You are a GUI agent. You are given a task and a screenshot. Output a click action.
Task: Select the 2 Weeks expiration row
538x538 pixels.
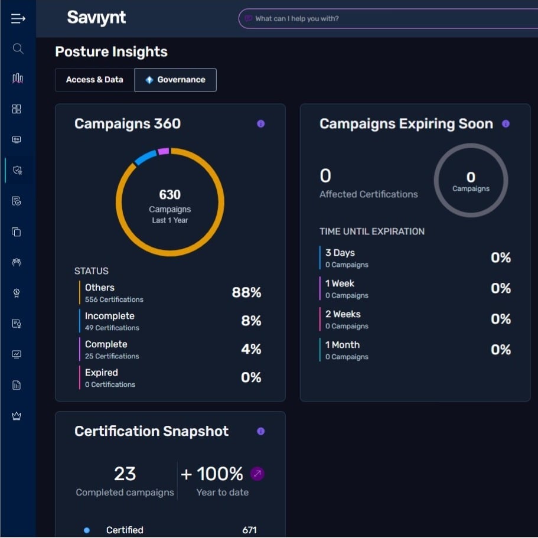point(415,319)
